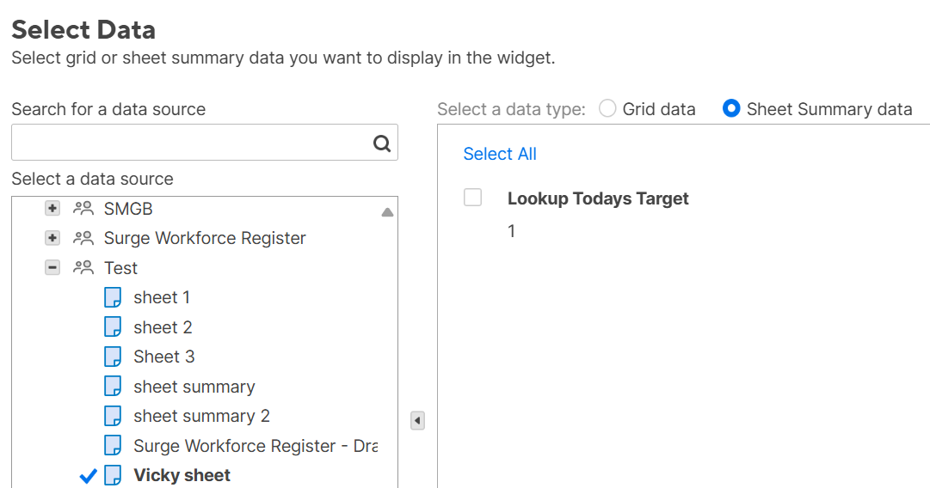Focus the data source search field
Viewport: 930px width, 488px height.
tap(191, 143)
